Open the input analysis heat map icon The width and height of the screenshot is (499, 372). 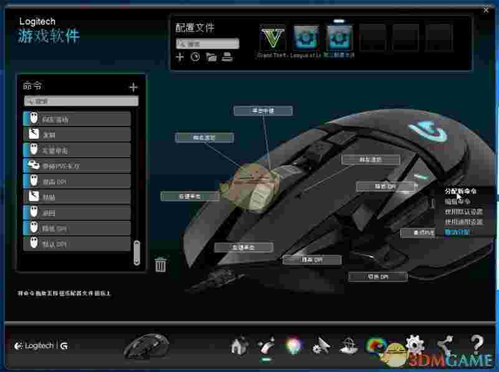click(x=376, y=346)
